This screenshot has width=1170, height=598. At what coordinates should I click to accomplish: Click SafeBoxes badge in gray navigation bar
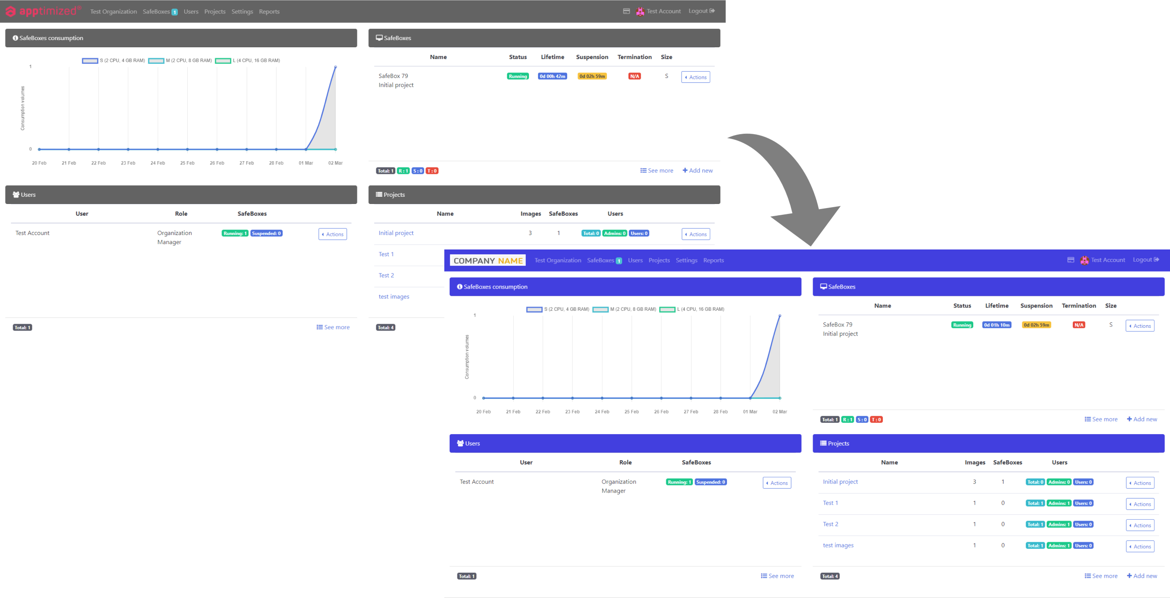pos(174,12)
